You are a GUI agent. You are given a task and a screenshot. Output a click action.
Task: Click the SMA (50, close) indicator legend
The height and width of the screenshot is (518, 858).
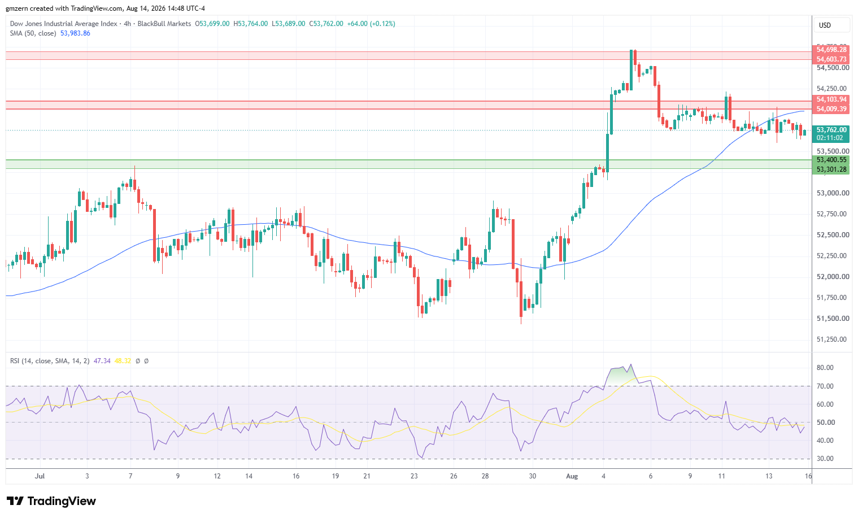33,33
